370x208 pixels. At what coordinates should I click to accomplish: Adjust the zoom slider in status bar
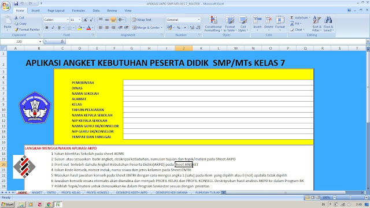click(350, 198)
